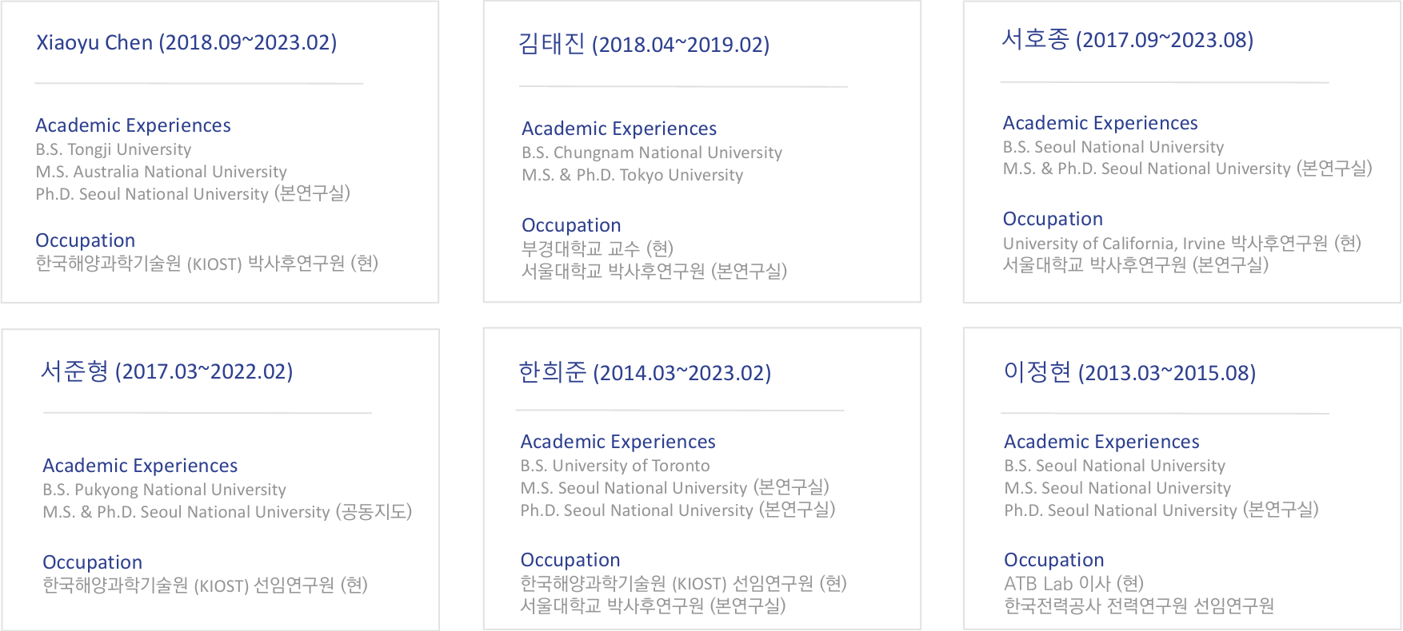The width and height of the screenshot is (1403, 631).
Task: Click Academic Experiences in 이정현 card
Action: [x=1101, y=442]
